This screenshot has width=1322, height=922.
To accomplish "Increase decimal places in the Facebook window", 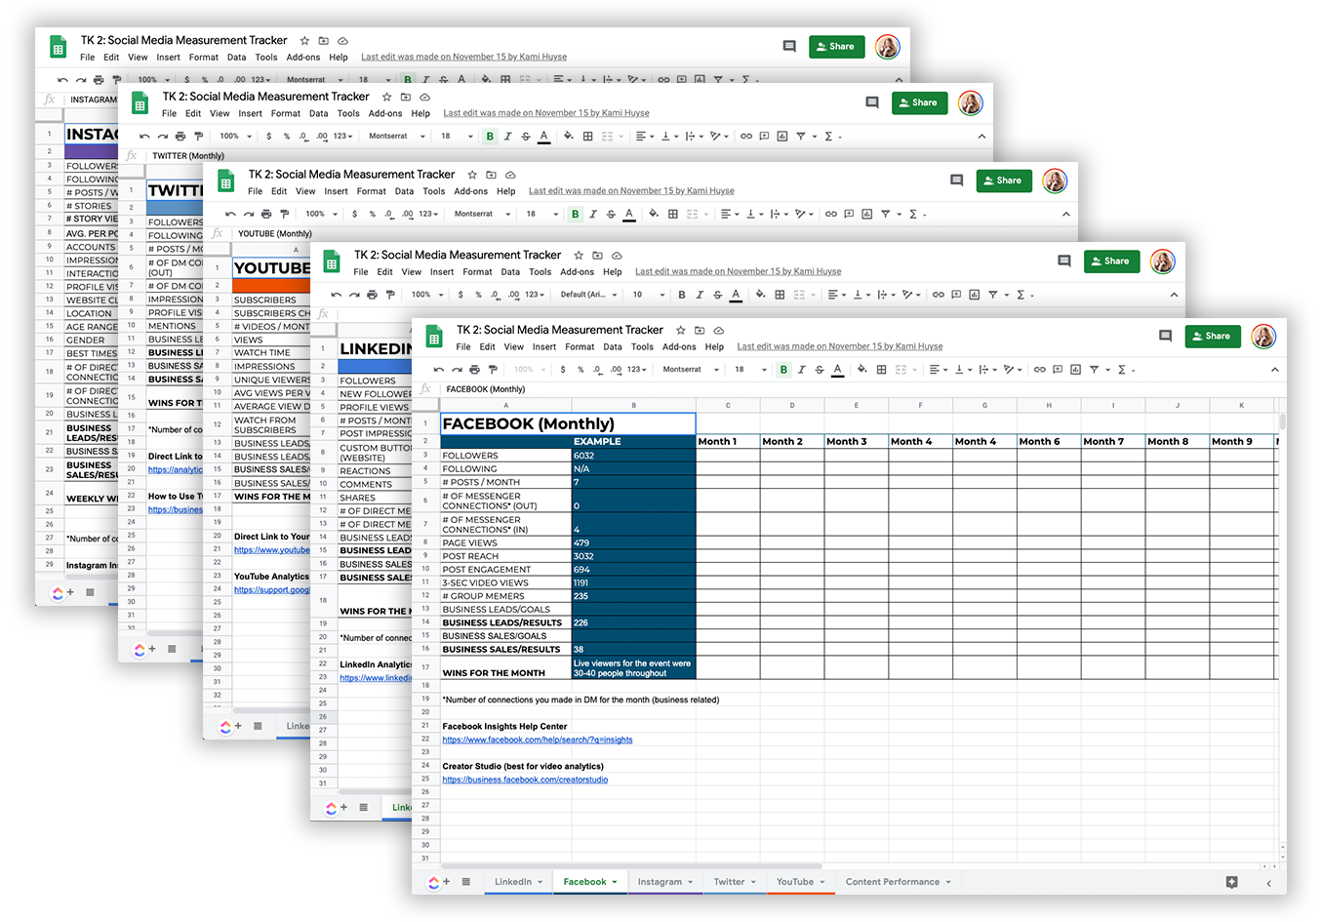I will [616, 370].
